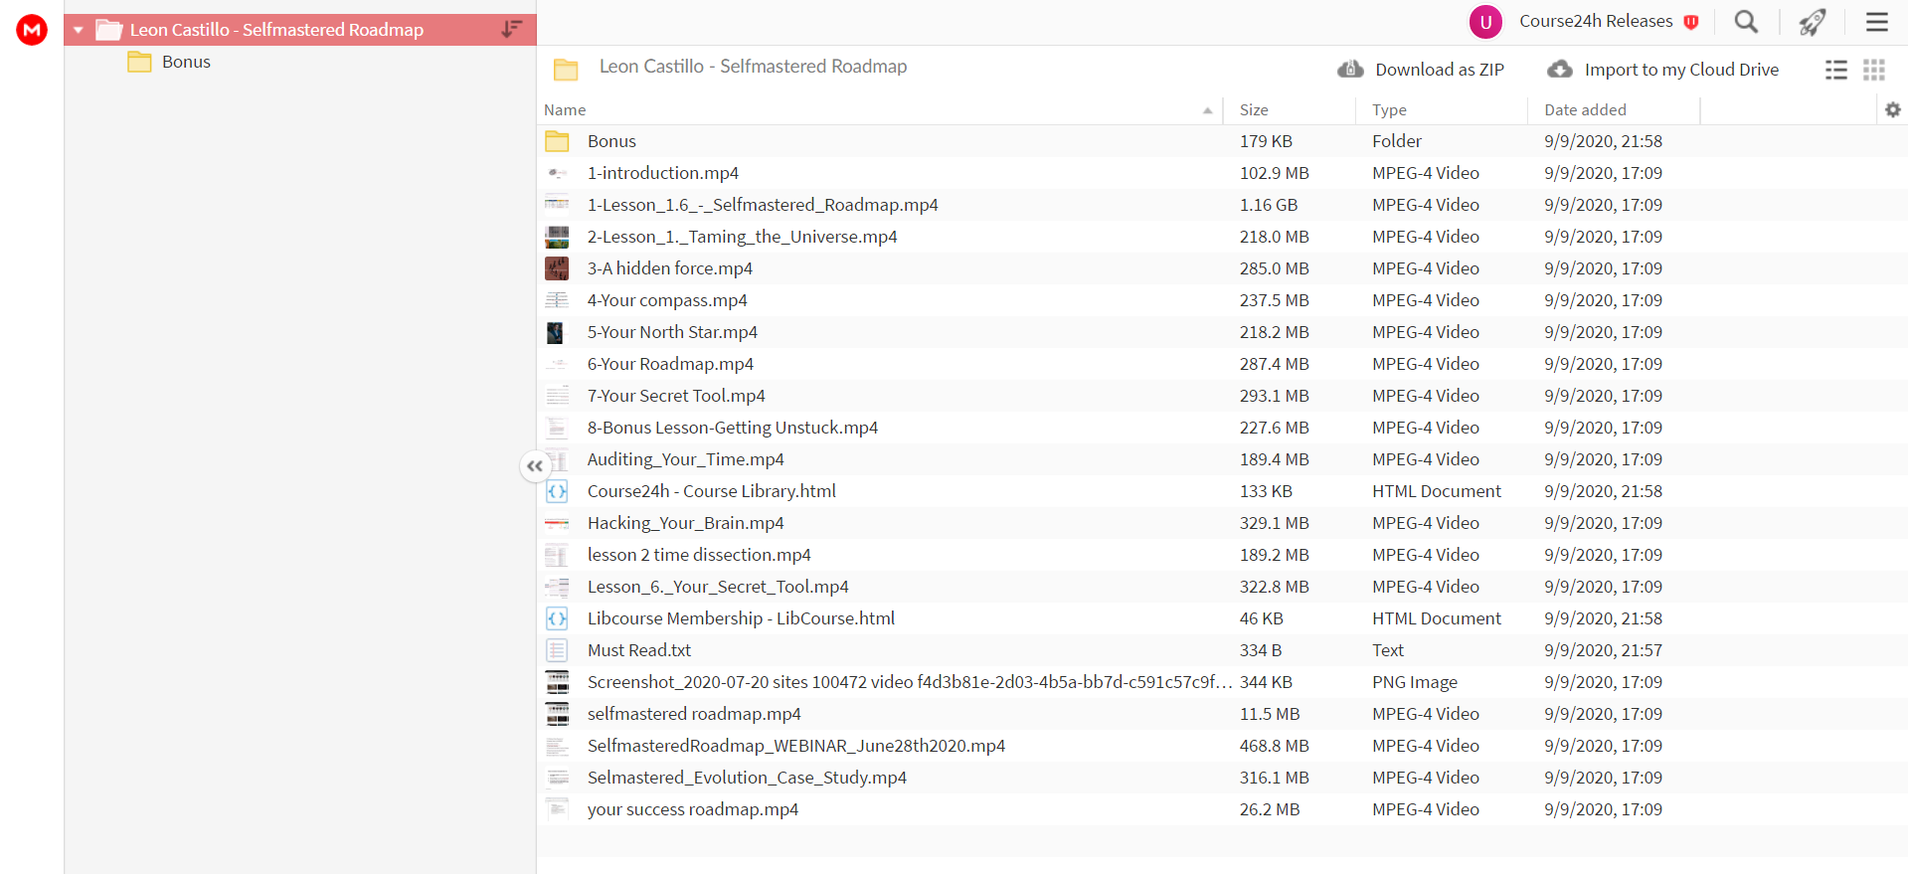Select Auditing_Your_Time.mp4 file

coord(685,459)
